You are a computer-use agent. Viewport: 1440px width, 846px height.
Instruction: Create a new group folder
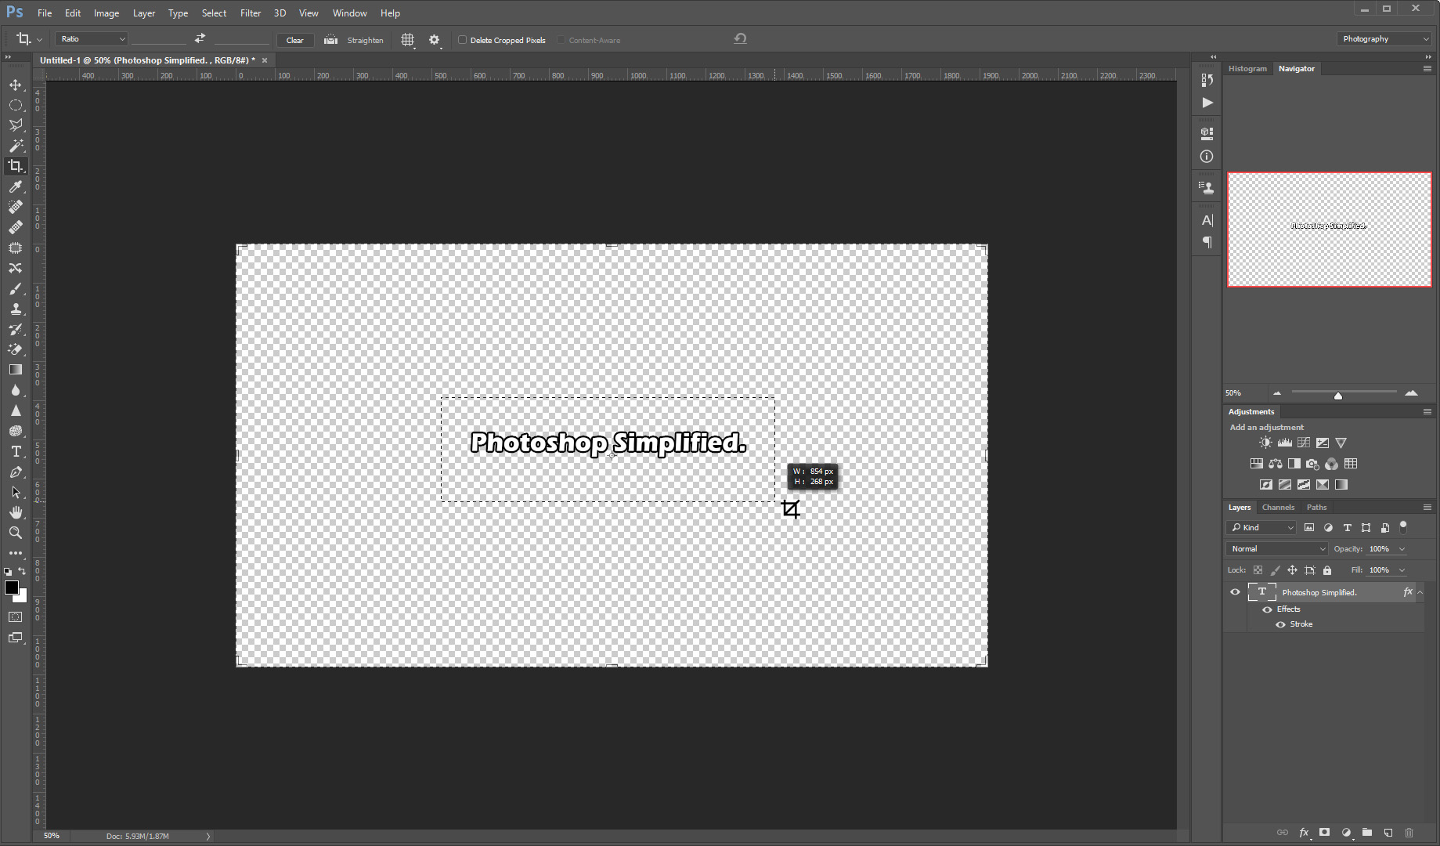(x=1367, y=833)
